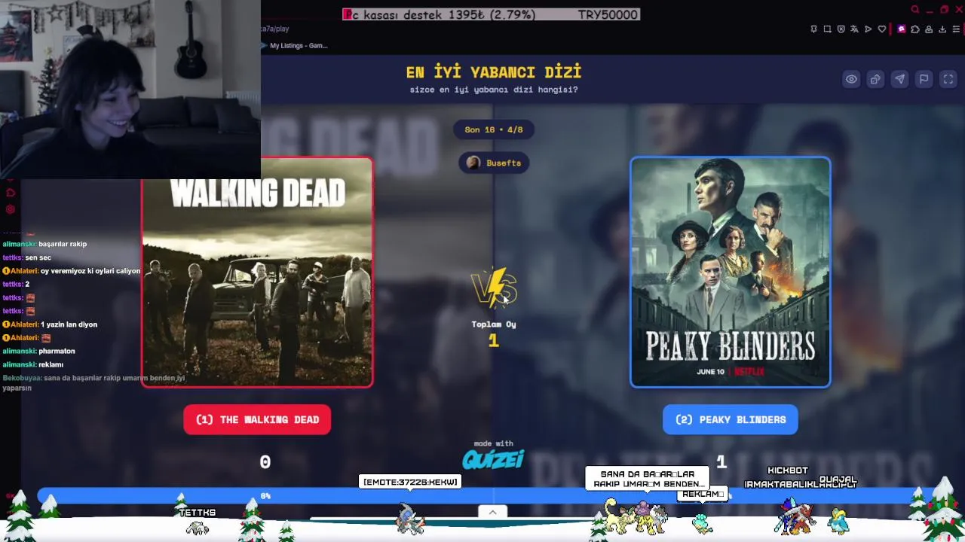Click the sidebar icon above the gear
The image size is (965, 542).
pyautogui.click(x=11, y=193)
